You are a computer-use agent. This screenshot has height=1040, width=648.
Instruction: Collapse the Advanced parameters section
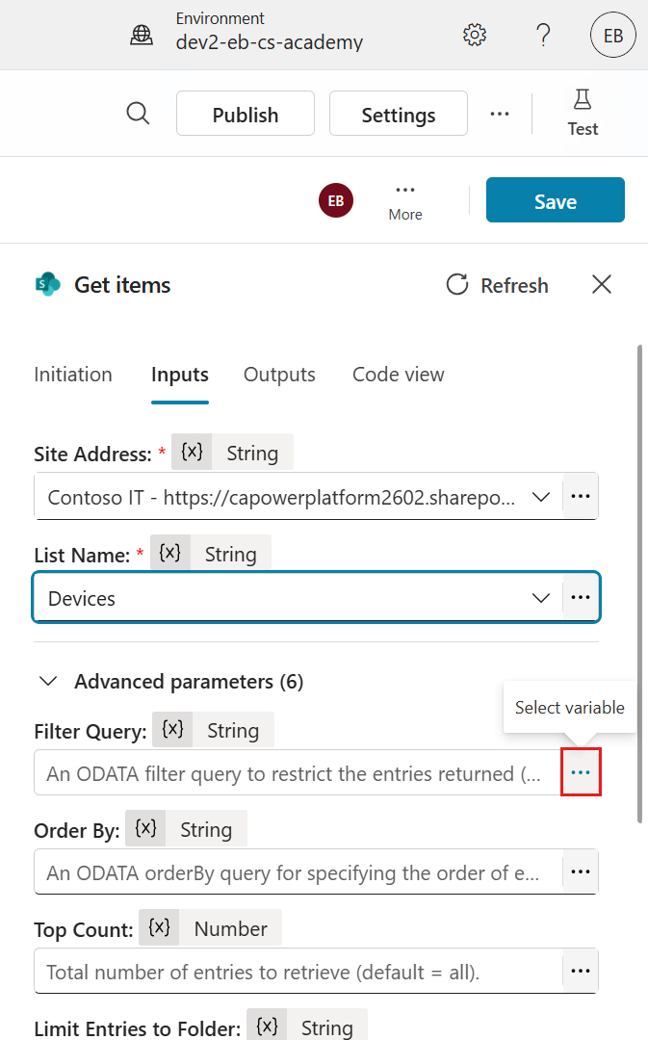[x=48, y=681]
